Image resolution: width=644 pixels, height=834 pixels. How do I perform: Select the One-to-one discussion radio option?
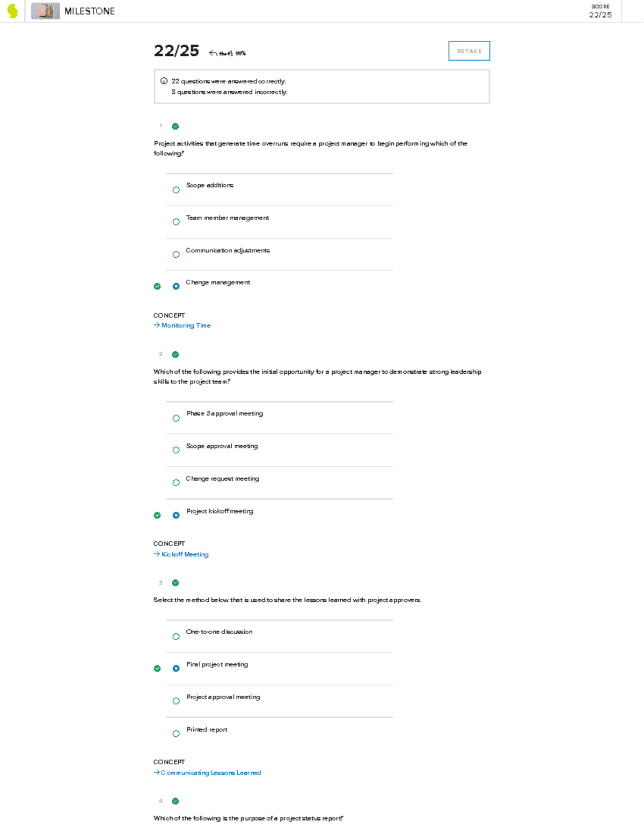coord(176,637)
